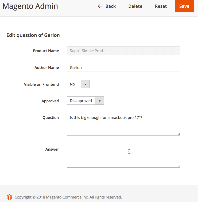Go back using the Back button text
This screenshot has height=202, width=198.
point(110,6)
